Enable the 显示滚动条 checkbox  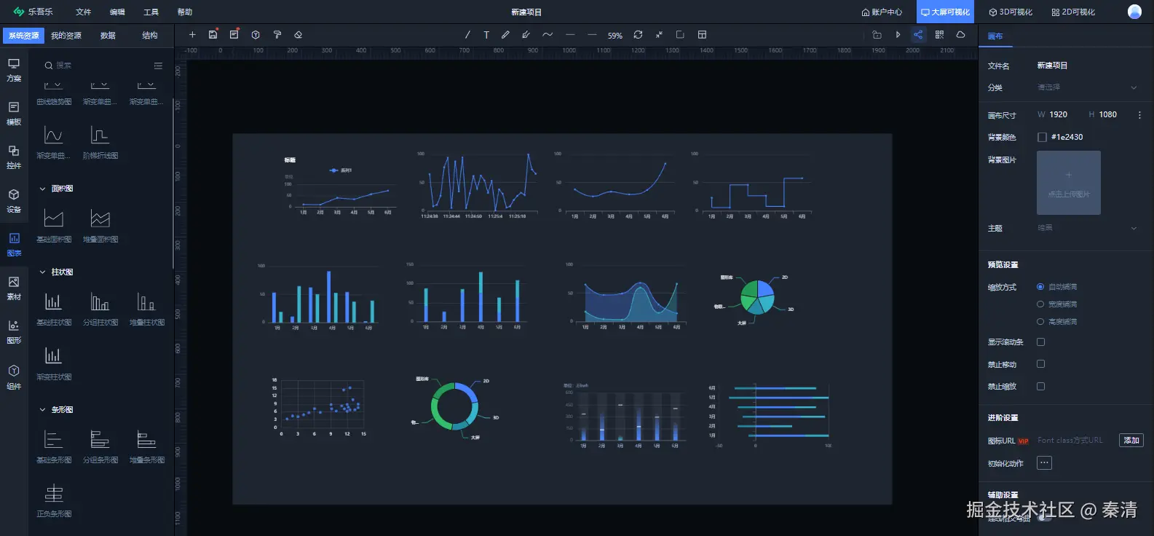(x=1041, y=342)
